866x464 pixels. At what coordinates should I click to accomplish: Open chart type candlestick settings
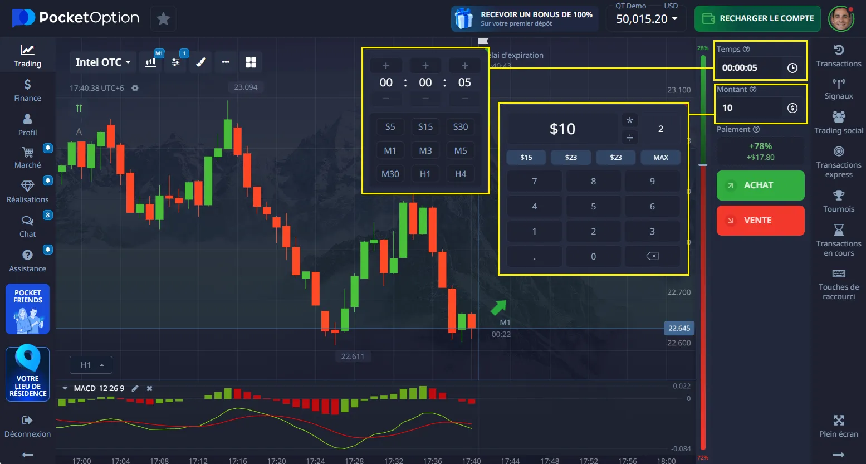point(151,62)
